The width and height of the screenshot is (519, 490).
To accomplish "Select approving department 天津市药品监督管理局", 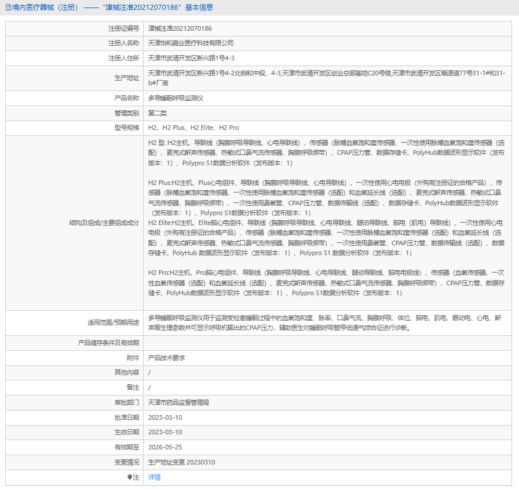I will (x=179, y=402).
